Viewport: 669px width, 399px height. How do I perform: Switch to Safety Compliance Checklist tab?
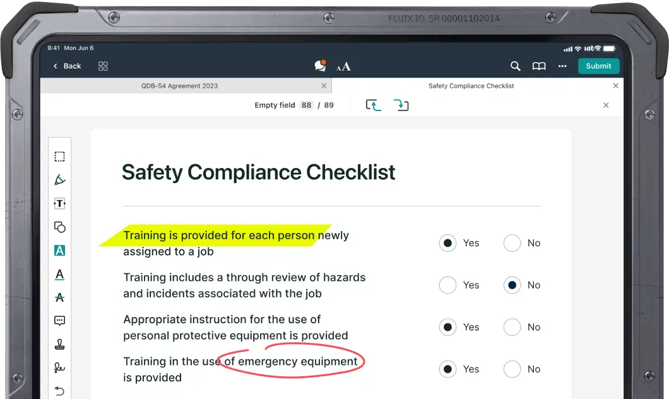coord(471,86)
